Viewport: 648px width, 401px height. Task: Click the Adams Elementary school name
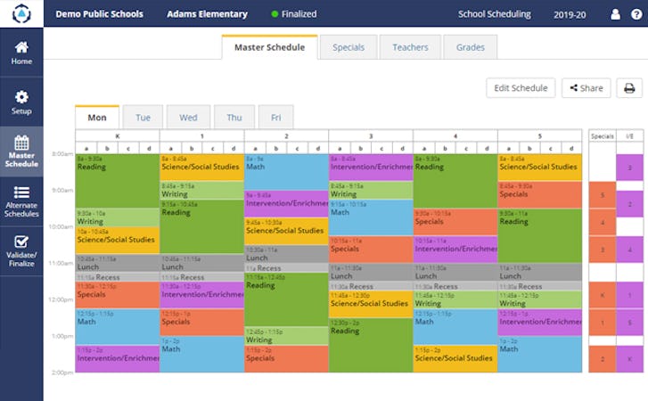click(x=207, y=14)
